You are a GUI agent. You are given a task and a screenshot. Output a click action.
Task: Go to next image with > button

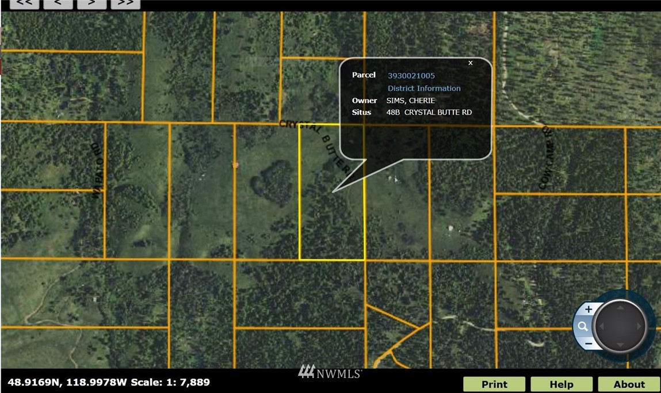point(91,3)
